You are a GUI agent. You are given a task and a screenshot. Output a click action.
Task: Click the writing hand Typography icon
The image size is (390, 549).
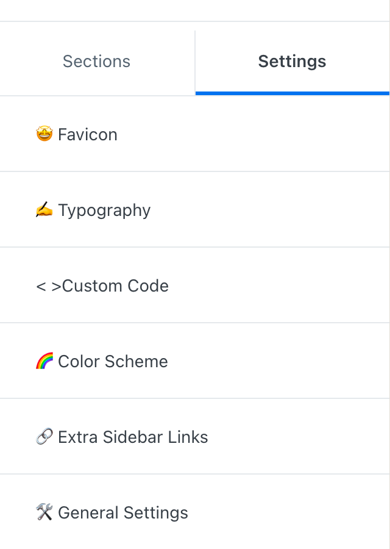point(44,210)
